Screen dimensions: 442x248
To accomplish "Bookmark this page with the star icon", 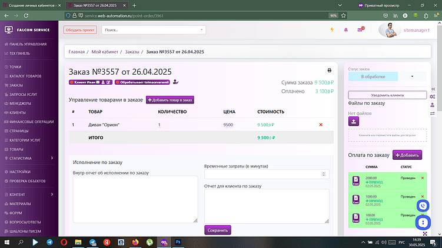I will pos(343,16).
